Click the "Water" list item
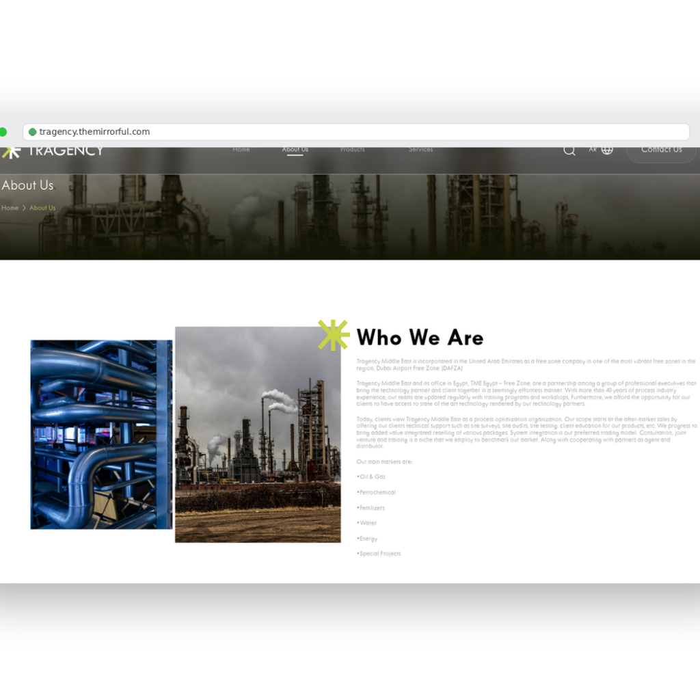 tap(366, 523)
